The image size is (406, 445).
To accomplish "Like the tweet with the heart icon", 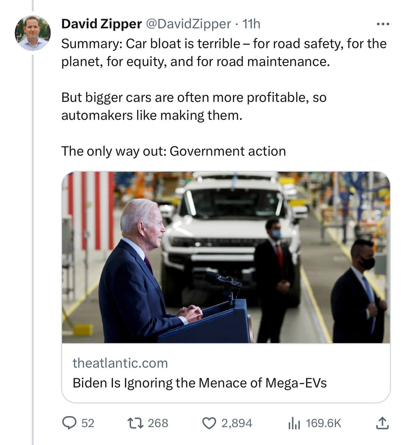I will 209,423.
